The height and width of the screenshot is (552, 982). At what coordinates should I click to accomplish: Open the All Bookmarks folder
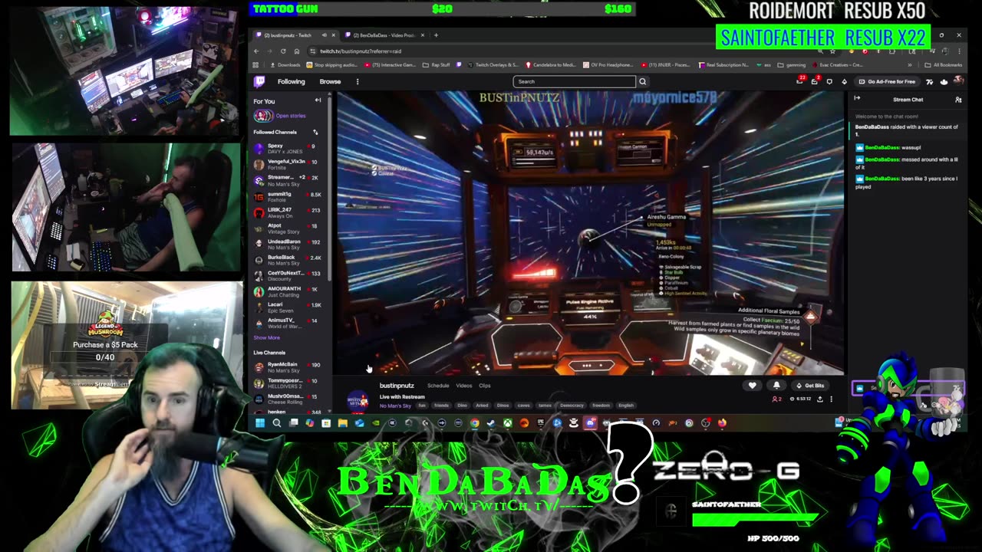(944, 65)
